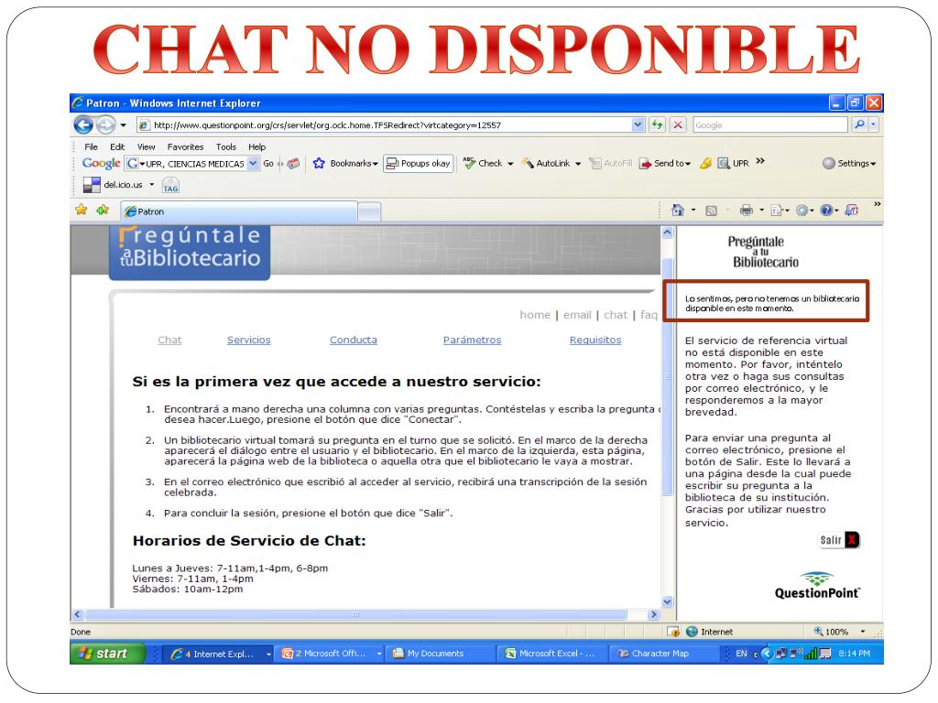Viewport: 938px width, 703px height.
Task: Click the green Refresh page icon
Action: click(658, 124)
